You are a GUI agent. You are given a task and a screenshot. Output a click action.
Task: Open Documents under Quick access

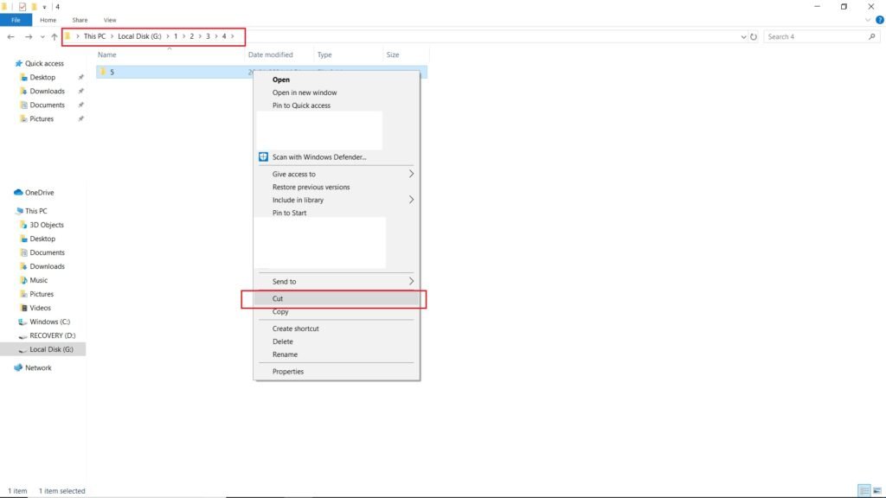point(47,105)
